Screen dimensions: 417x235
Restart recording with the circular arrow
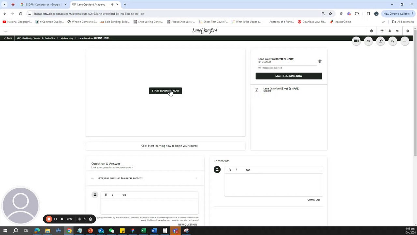click(x=85, y=219)
